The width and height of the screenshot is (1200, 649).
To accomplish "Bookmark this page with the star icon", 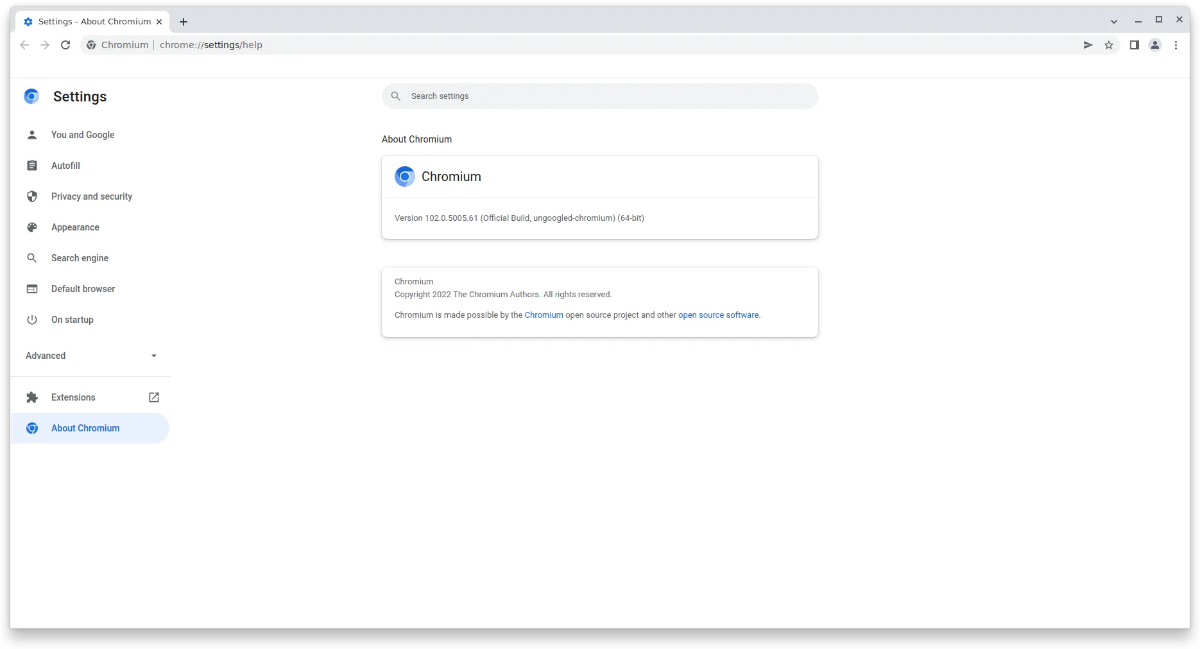I will [x=1109, y=45].
